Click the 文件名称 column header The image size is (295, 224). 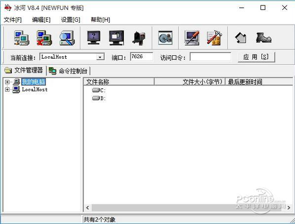coord(119,82)
